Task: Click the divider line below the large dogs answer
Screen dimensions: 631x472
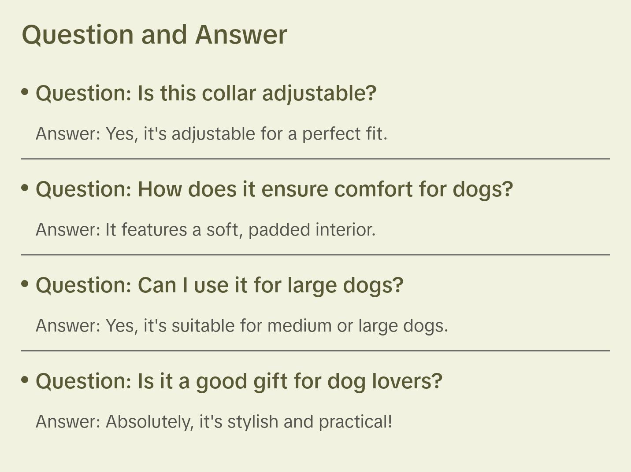Action: coord(315,351)
